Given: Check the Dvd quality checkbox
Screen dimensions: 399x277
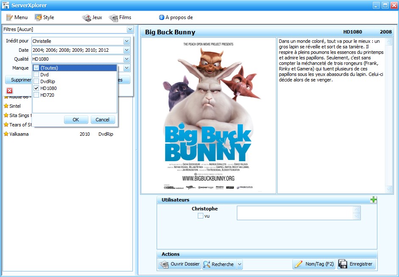Looking at the screenshot, I should (37, 75).
